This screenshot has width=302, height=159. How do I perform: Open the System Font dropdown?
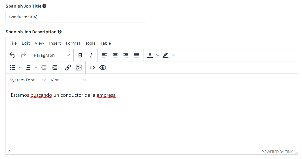[x=28, y=80]
